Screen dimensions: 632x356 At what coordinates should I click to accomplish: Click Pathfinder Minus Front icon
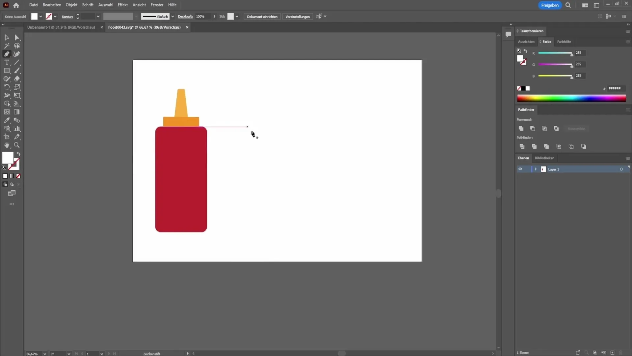pos(533,129)
